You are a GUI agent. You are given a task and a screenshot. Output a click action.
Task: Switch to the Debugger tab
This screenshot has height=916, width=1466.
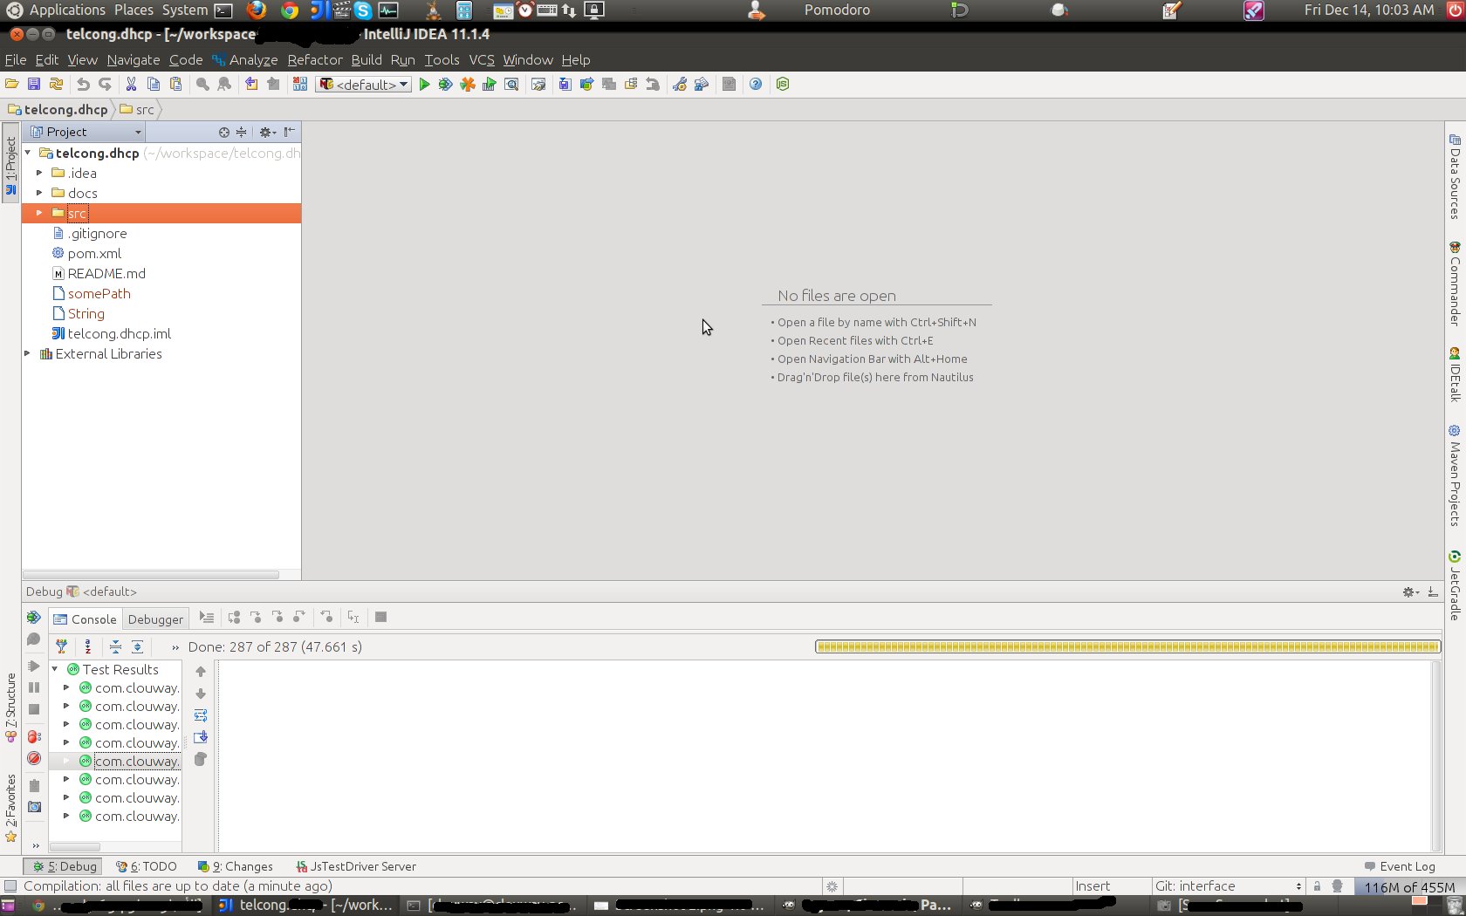[x=155, y=619]
